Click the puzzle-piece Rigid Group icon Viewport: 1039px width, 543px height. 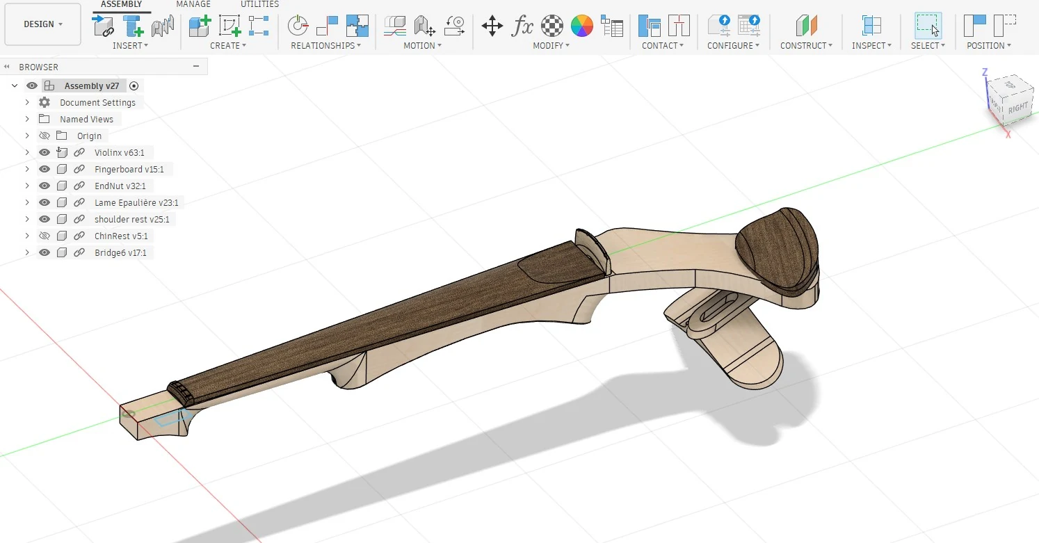(x=357, y=26)
